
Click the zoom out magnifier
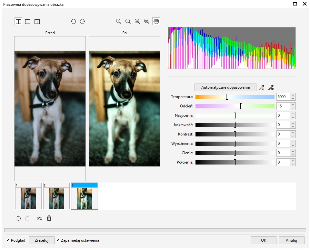pos(128,21)
